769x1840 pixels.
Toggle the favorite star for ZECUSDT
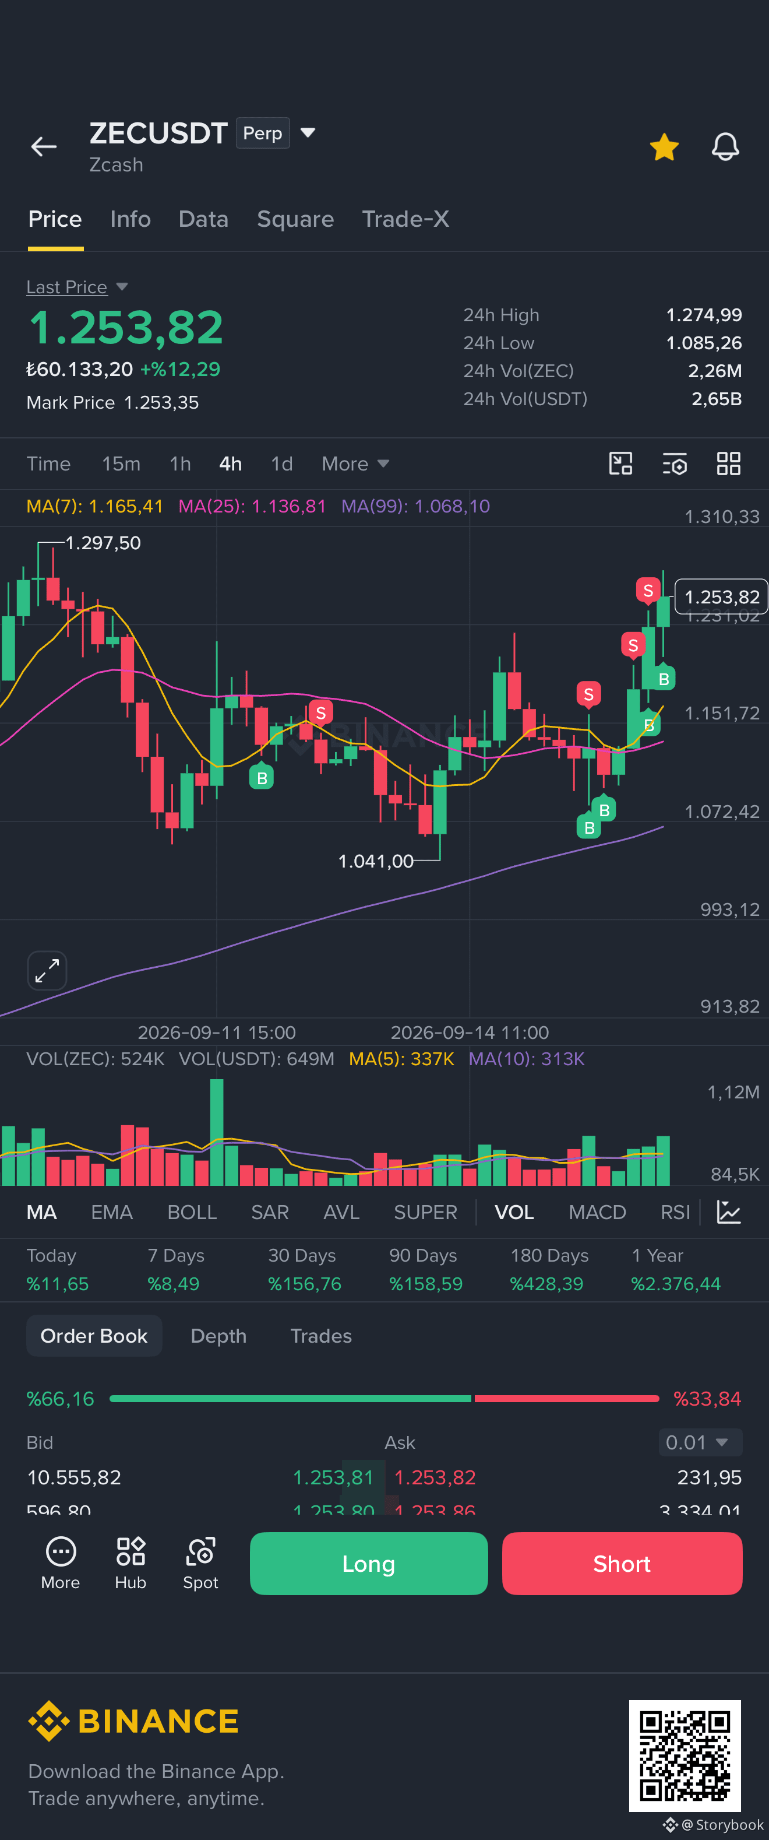coord(664,147)
